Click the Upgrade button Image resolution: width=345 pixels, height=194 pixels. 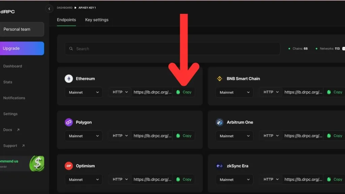click(x=22, y=48)
